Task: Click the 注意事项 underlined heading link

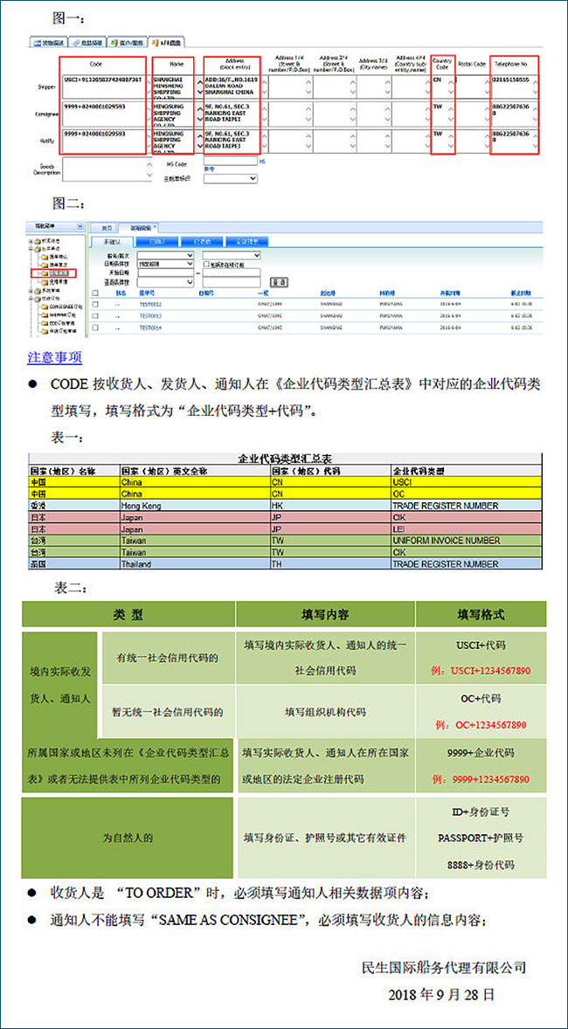Action: pos(54,358)
